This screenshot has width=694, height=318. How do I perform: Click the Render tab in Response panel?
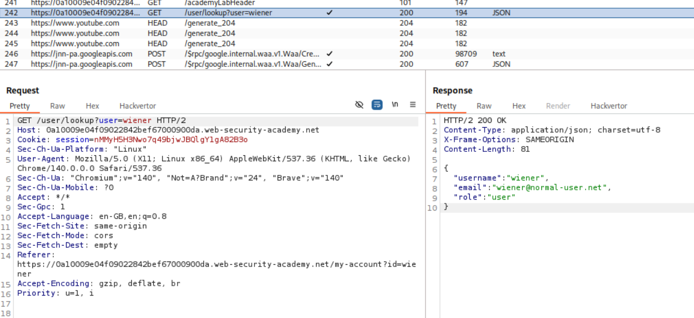tap(558, 106)
